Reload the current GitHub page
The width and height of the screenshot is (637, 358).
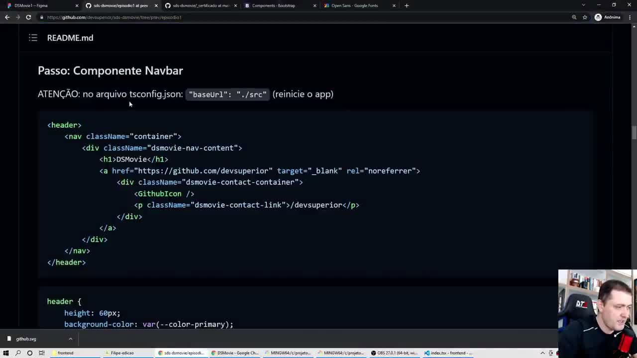point(28,17)
